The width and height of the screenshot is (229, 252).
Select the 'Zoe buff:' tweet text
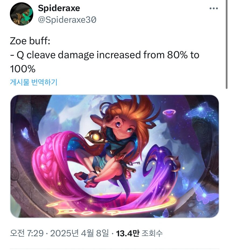(30, 41)
